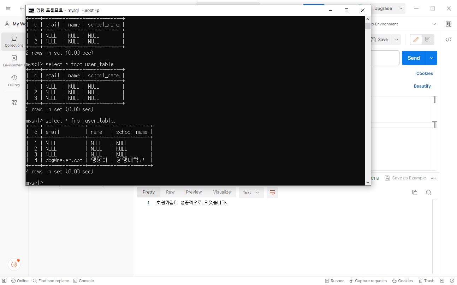The width and height of the screenshot is (457, 285).
Task: Open Cookies in the status bar
Action: coord(403,281)
